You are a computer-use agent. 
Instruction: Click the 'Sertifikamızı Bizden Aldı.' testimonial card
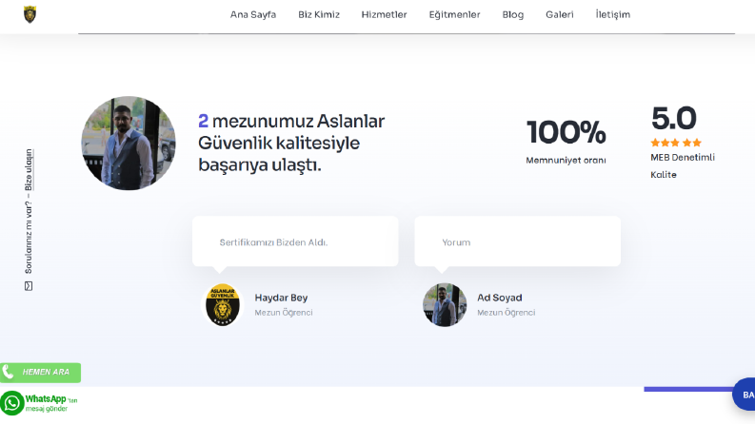coord(295,241)
